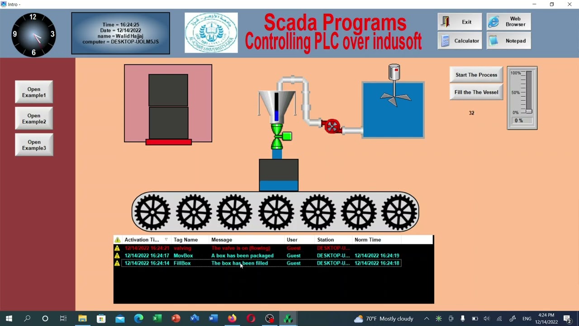Click Norm Time 12/14/2022 16:24:19
The height and width of the screenshot is (326, 579).
click(377, 255)
